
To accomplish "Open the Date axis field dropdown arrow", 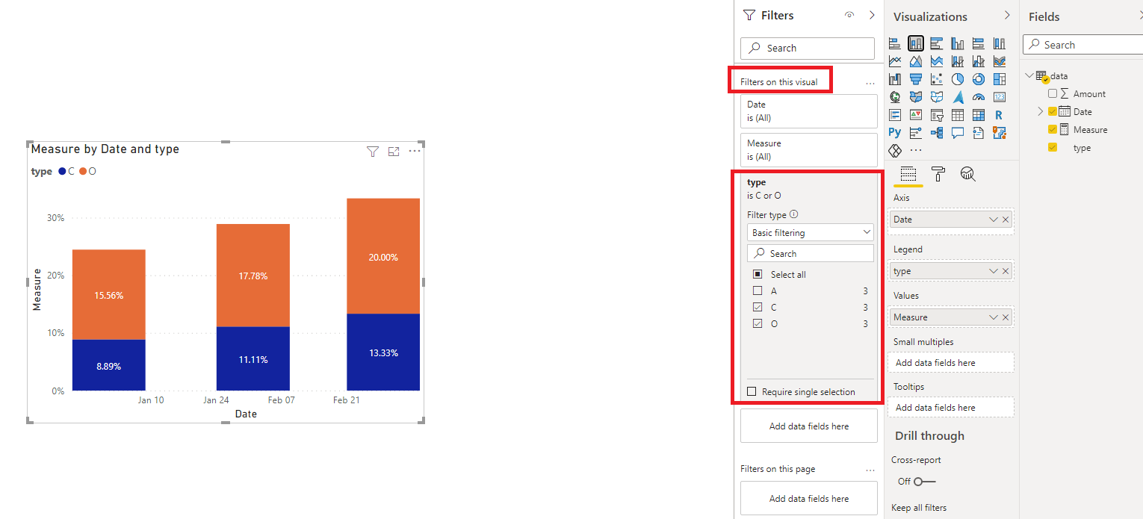I will [993, 220].
